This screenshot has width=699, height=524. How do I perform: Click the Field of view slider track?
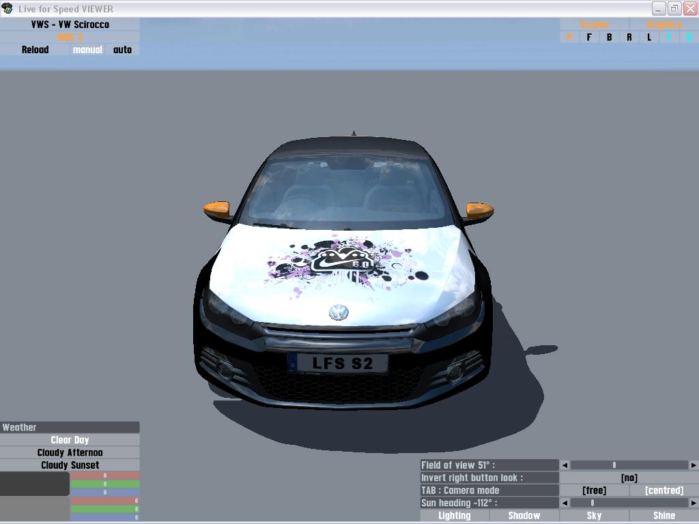[629, 465]
